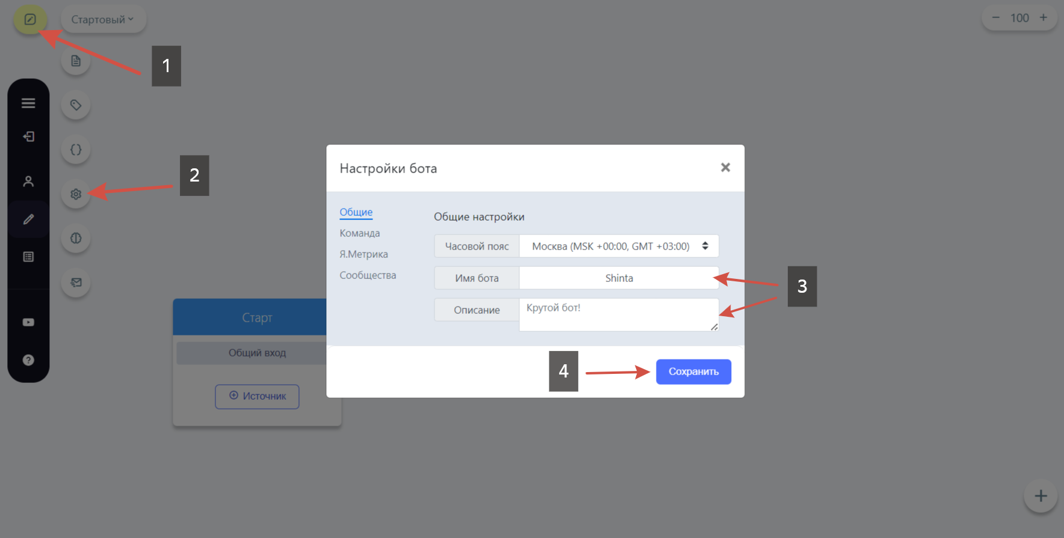This screenshot has width=1064, height=538.
Task: Click the yellow edit-mode icon at top left
Action: 30,19
